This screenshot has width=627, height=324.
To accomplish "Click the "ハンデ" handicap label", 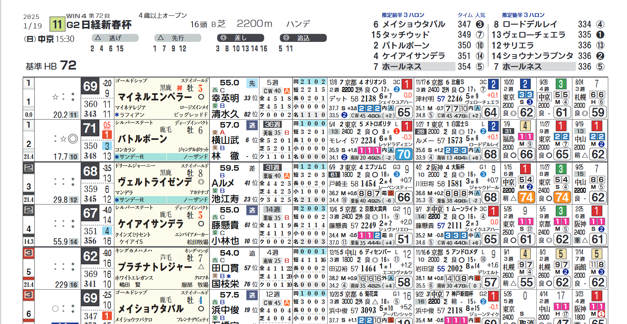I will (298, 24).
